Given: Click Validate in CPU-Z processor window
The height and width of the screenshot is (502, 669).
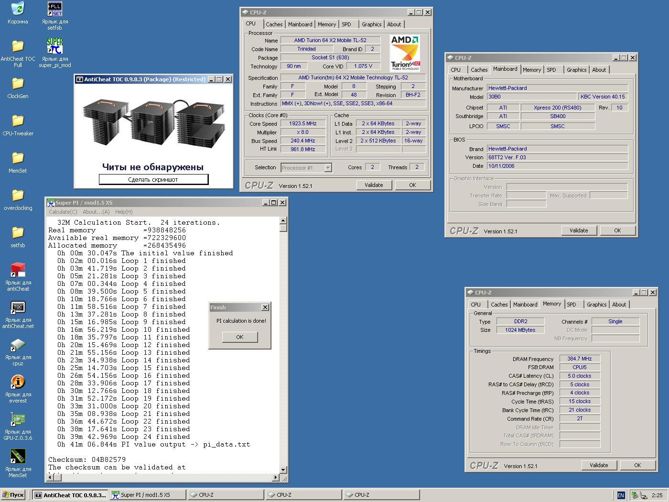Looking at the screenshot, I should click(x=374, y=185).
